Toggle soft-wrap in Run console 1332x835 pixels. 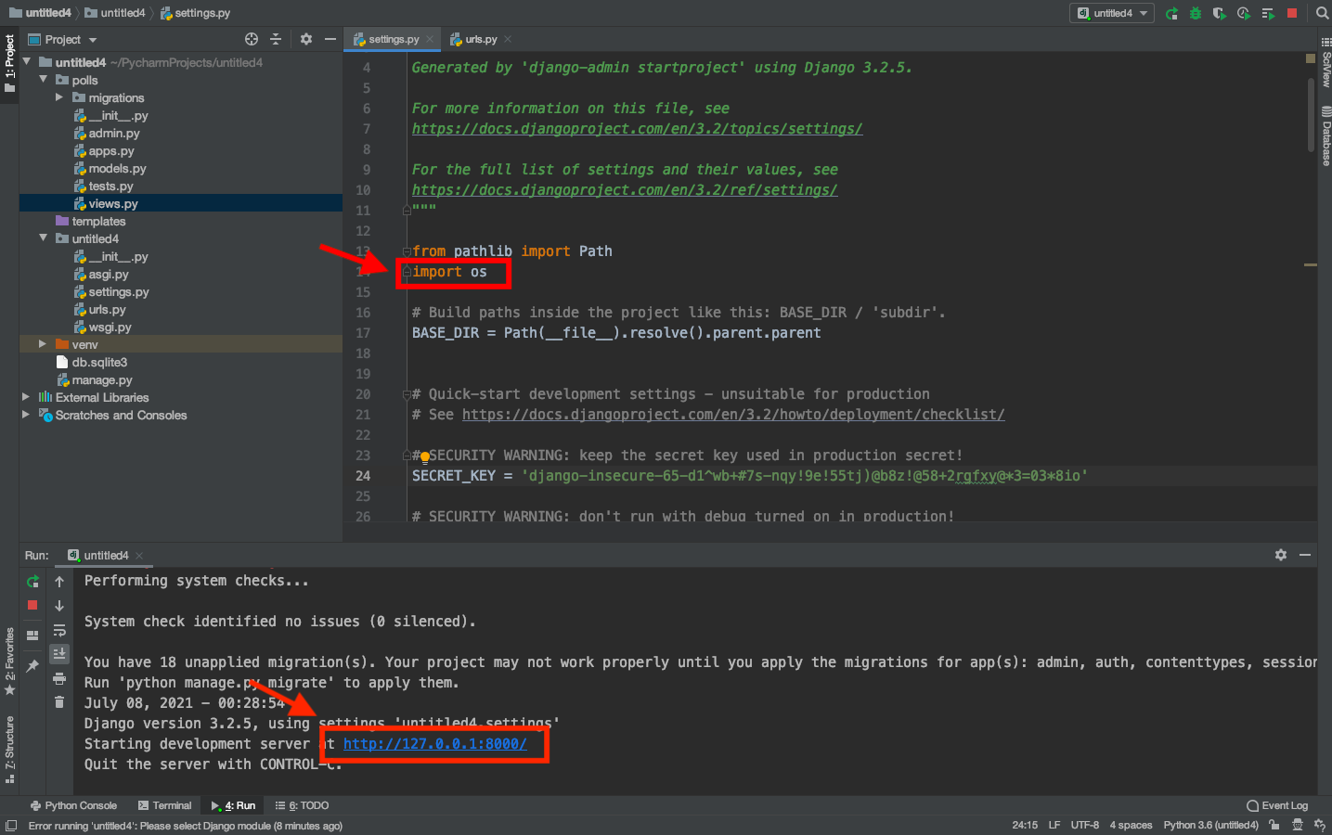(x=59, y=630)
